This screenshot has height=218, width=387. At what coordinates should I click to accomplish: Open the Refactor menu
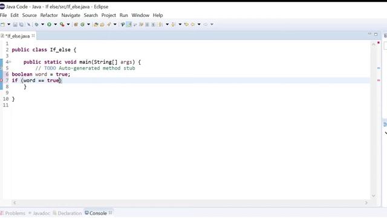coord(49,15)
